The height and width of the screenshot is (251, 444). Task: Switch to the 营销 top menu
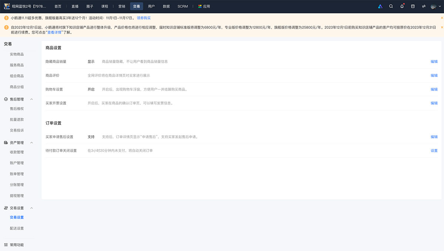click(122, 6)
